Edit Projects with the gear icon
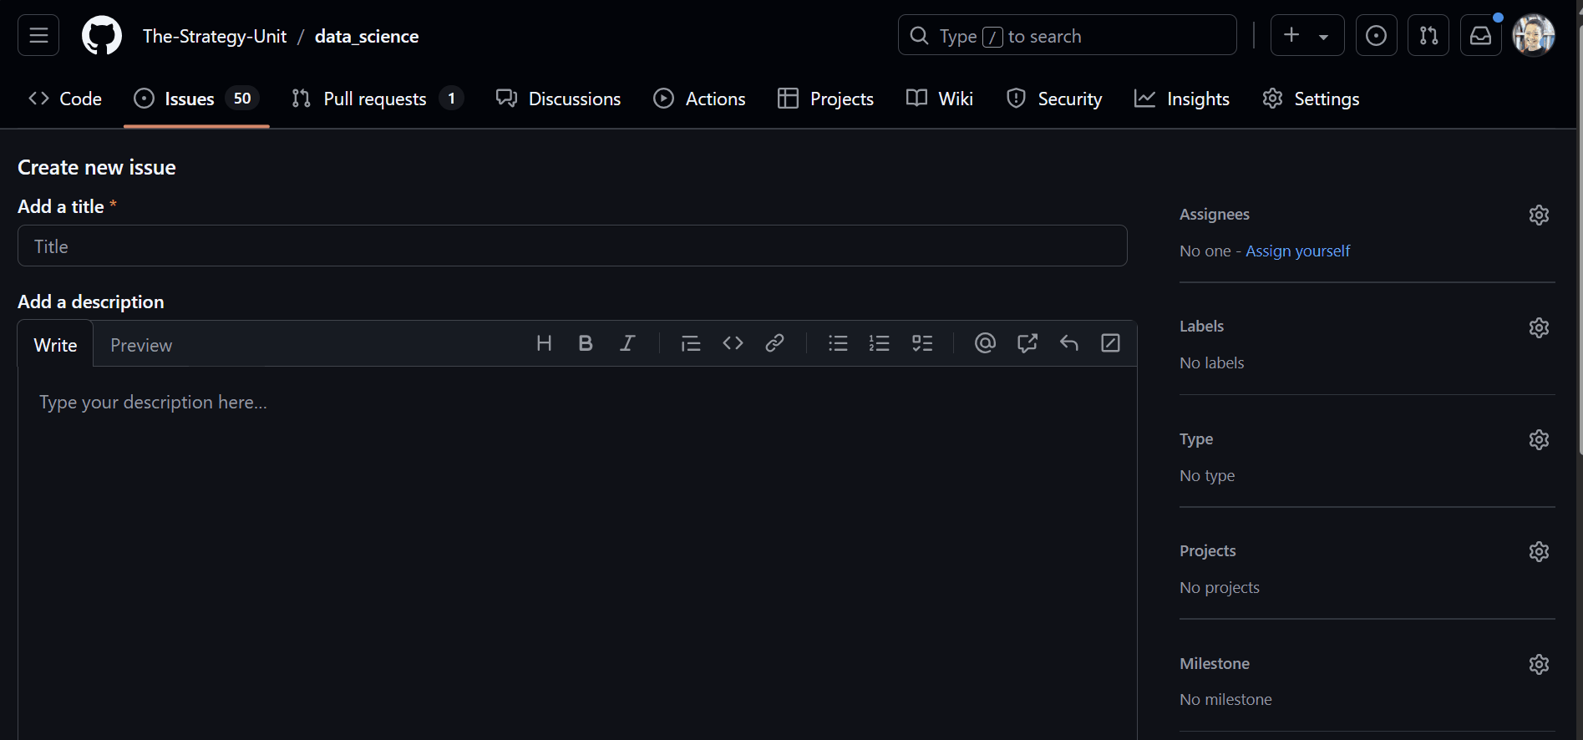 coord(1539,551)
